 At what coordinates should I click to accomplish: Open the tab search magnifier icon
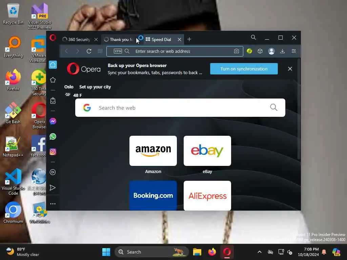[253, 37]
